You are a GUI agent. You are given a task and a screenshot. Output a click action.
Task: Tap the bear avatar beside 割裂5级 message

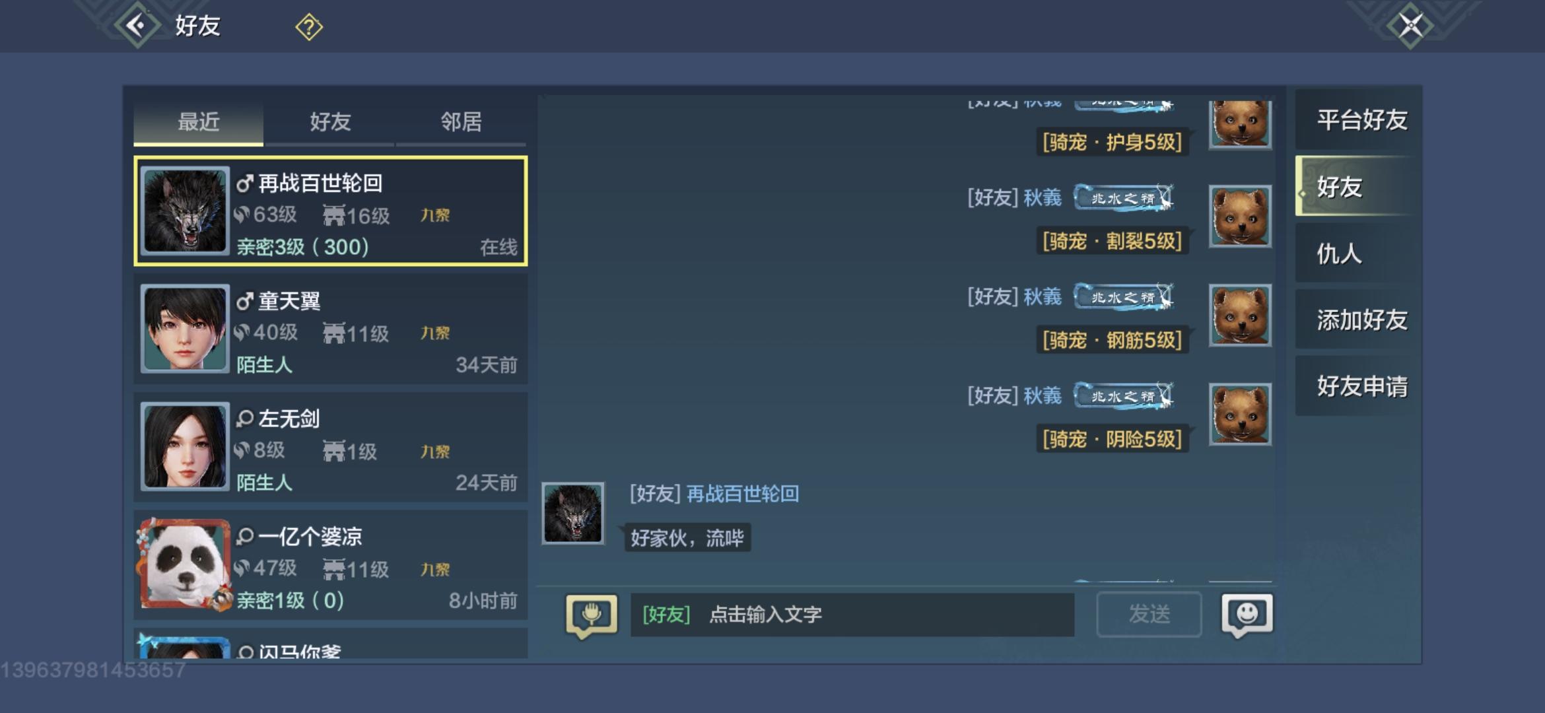(x=1240, y=216)
